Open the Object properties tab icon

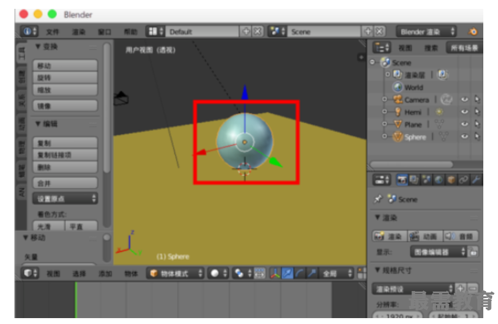pyautogui.click(x=451, y=180)
